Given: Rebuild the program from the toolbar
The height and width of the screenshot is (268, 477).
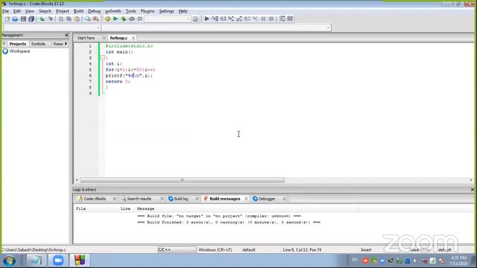Looking at the screenshot, I should (132, 19).
